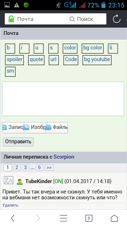Attach an image with Изобр button
This screenshot has height=227, width=127.
click(35, 128)
